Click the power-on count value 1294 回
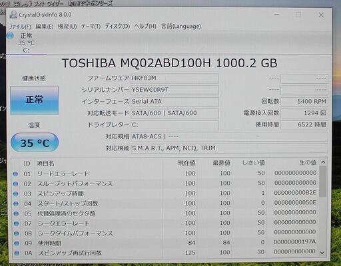341x266 pixels. pos(304,113)
